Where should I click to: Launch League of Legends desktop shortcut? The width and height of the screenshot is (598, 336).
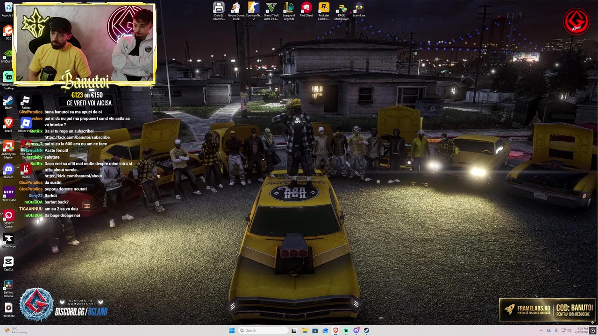click(x=289, y=11)
